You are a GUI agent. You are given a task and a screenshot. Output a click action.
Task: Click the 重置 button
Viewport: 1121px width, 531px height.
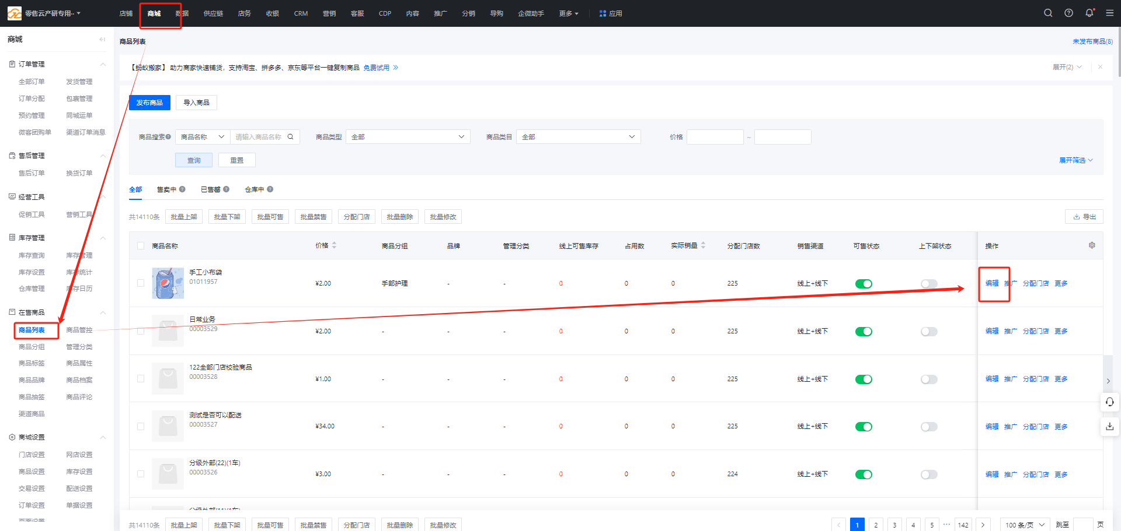click(237, 160)
